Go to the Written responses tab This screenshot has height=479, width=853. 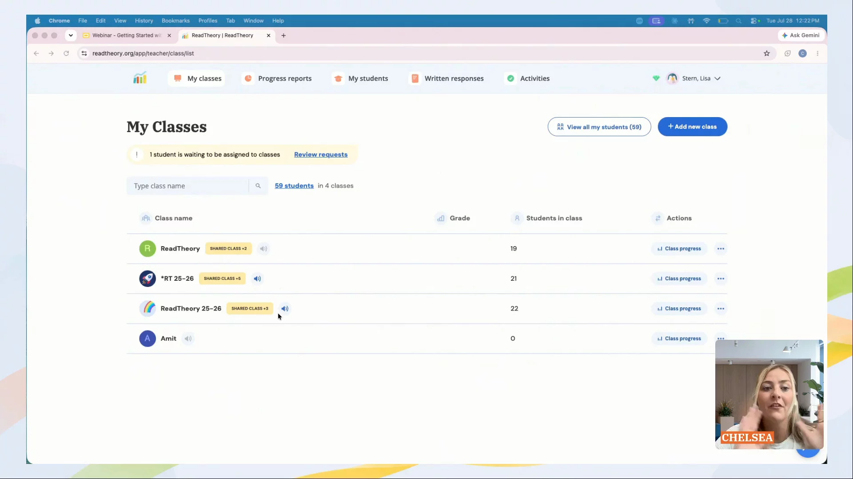click(x=447, y=79)
